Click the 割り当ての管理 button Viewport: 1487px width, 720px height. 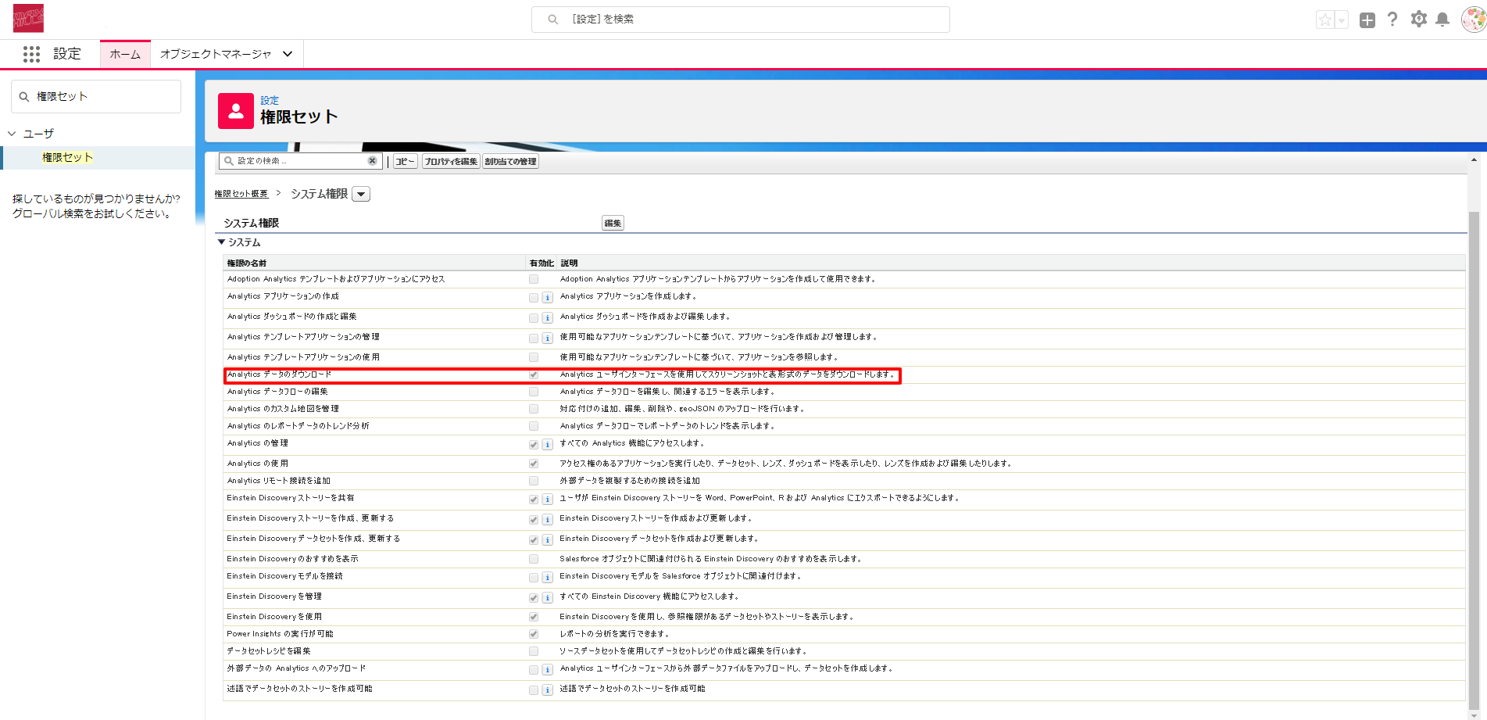[510, 162]
